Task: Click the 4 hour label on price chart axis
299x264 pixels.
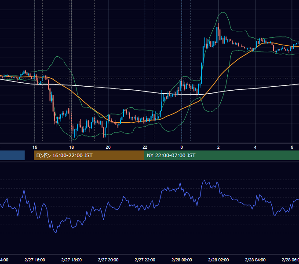Action: [x=255, y=147]
